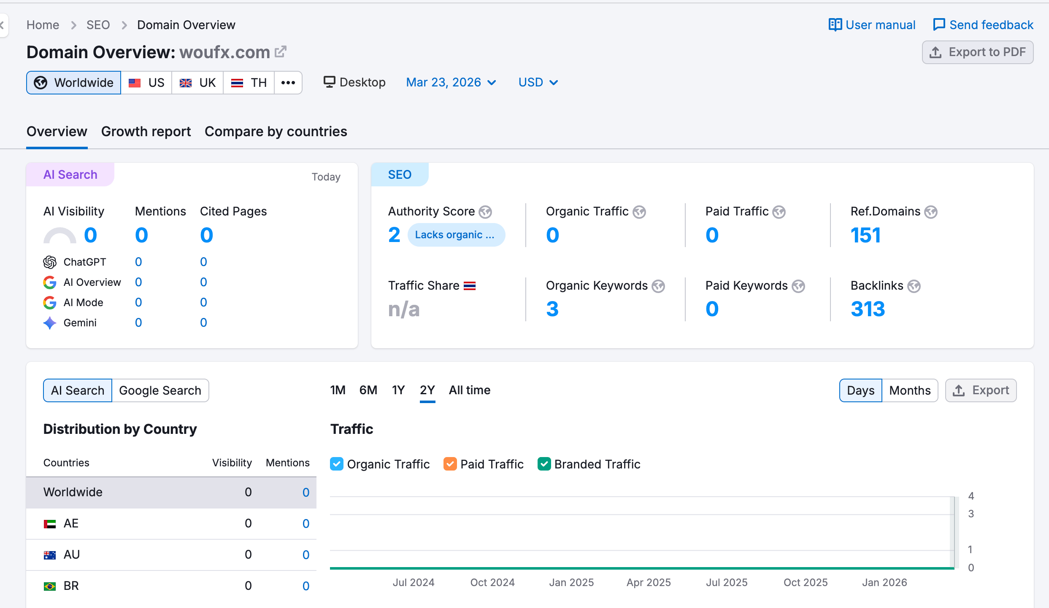Set chart granularity to Months
This screenshot has width=1049, height=608.
[910, 390]
